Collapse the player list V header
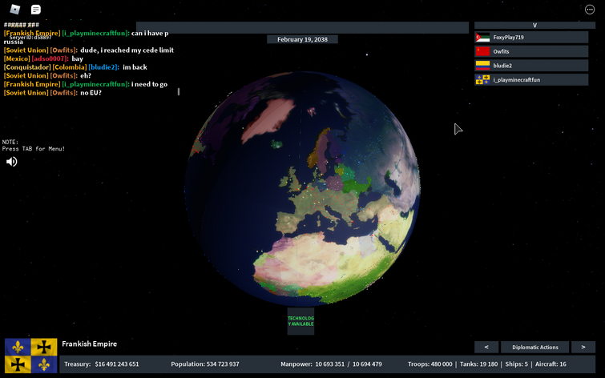The image size is (605, 378). (x=534, y=25)
